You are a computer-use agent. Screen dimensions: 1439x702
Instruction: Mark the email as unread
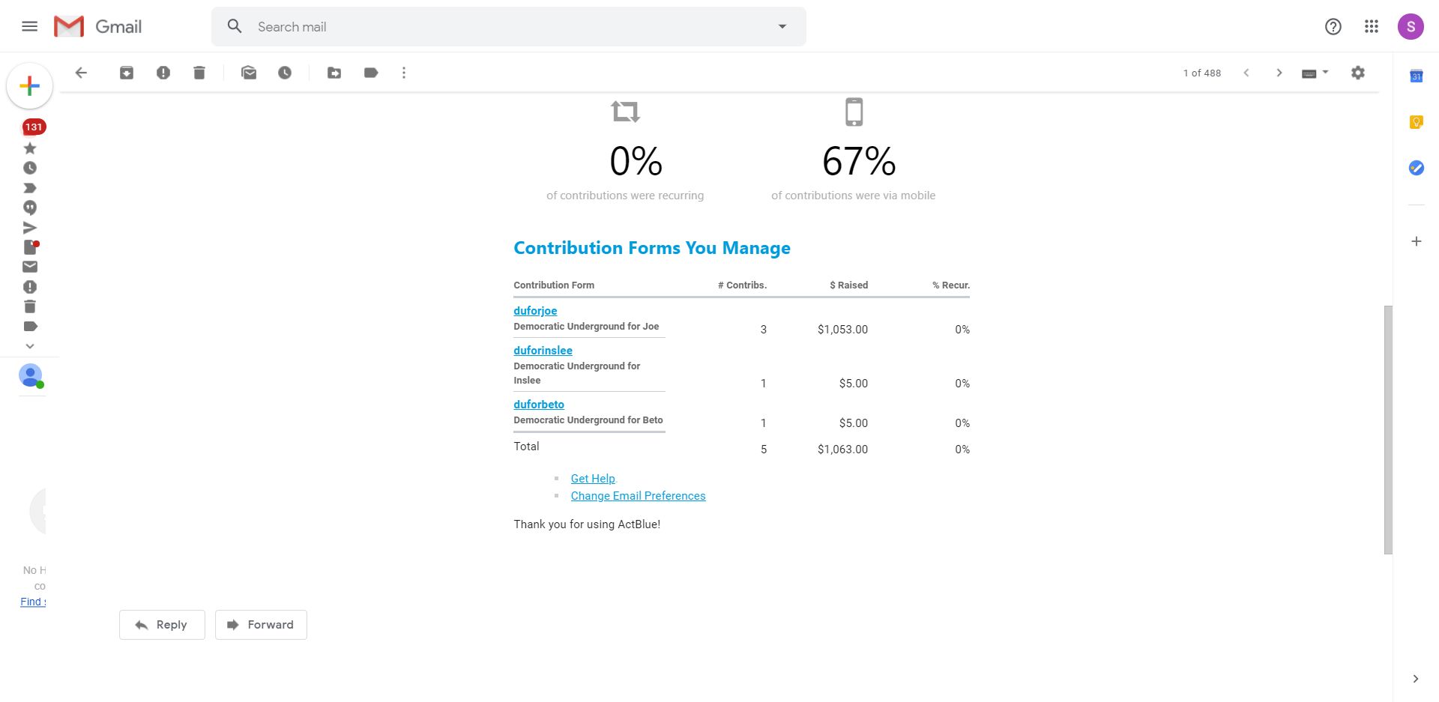pos(249,73)
